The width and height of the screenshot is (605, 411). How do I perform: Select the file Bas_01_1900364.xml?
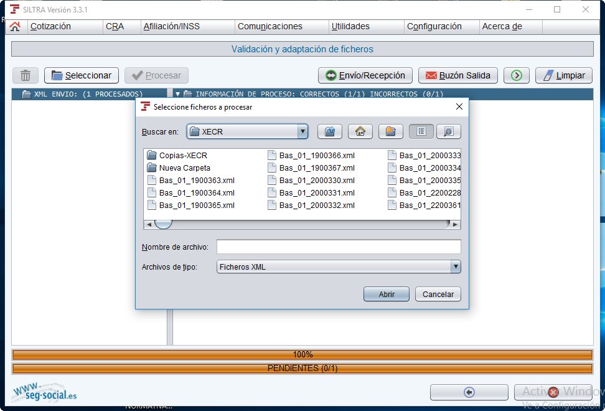(x=196, y=192)
